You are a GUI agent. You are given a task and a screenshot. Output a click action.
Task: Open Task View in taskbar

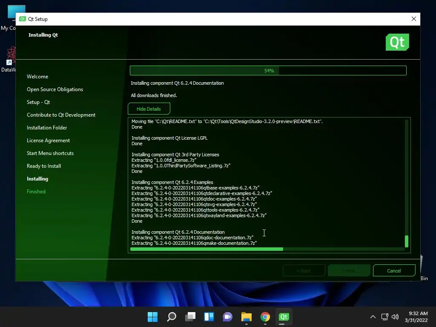[x=190, y=317]
